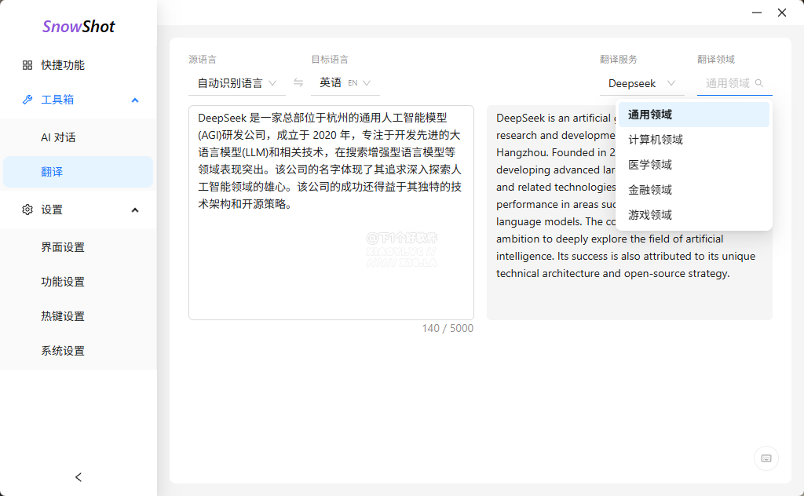
Task: Click the 140 / 5000 character counter
Action: click(x=448, y=328)
